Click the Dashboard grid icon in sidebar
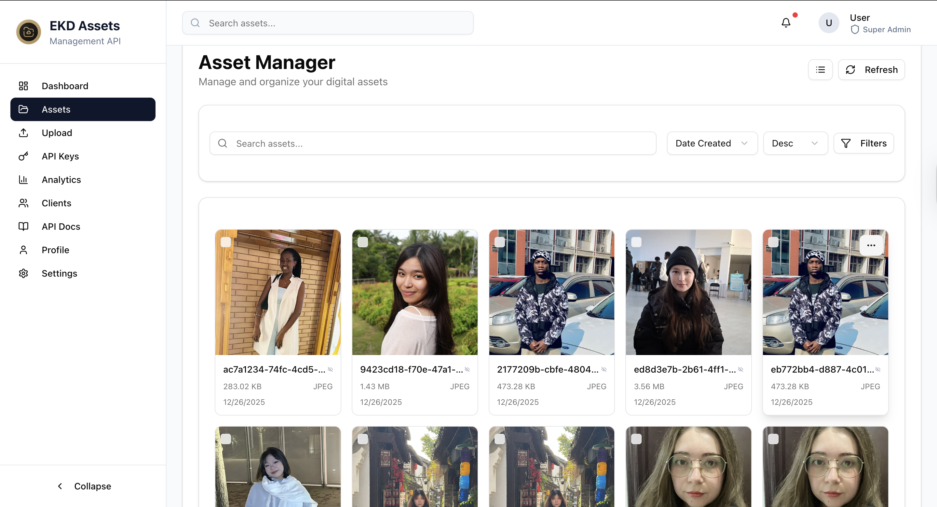The width and height of the screenshot is (937, 507). click(23, 86)
